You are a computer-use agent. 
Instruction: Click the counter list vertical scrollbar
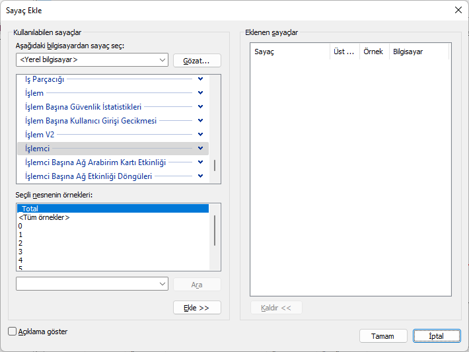215,165
